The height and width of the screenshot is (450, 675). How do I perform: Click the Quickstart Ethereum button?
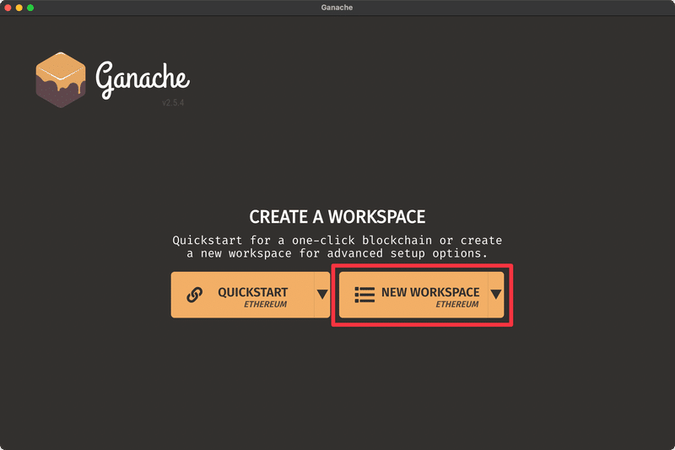(242, 295)
